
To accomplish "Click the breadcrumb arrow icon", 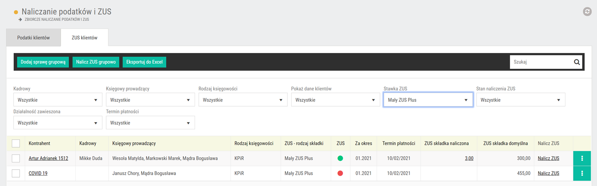I will tap(20, 19).
